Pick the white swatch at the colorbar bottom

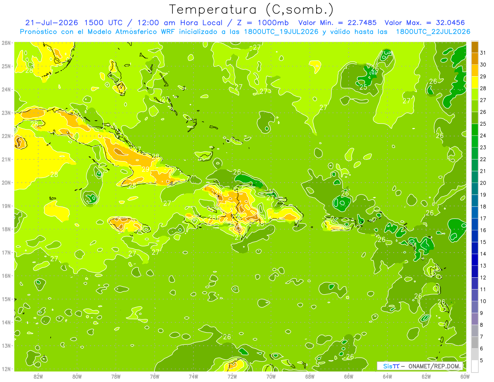(475, 366)
